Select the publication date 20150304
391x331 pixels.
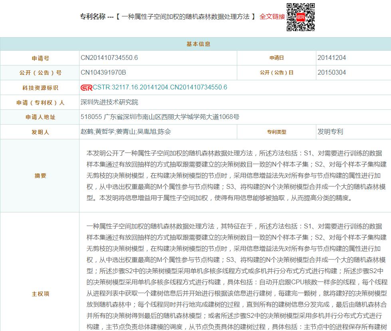pyautogui.click(x=331, y=73)
